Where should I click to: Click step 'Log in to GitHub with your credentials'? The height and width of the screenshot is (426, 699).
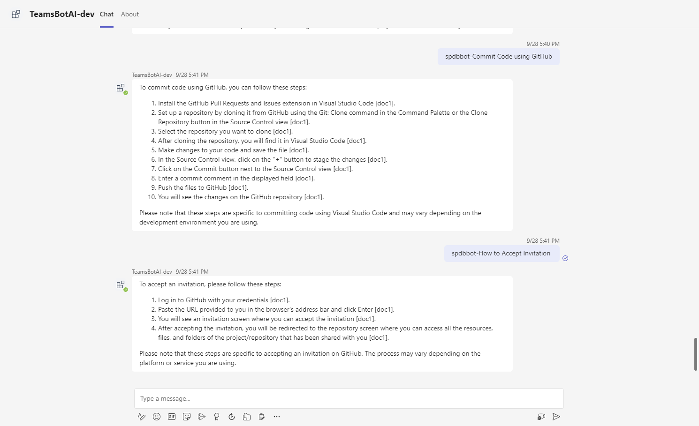(x=224, y=300)
